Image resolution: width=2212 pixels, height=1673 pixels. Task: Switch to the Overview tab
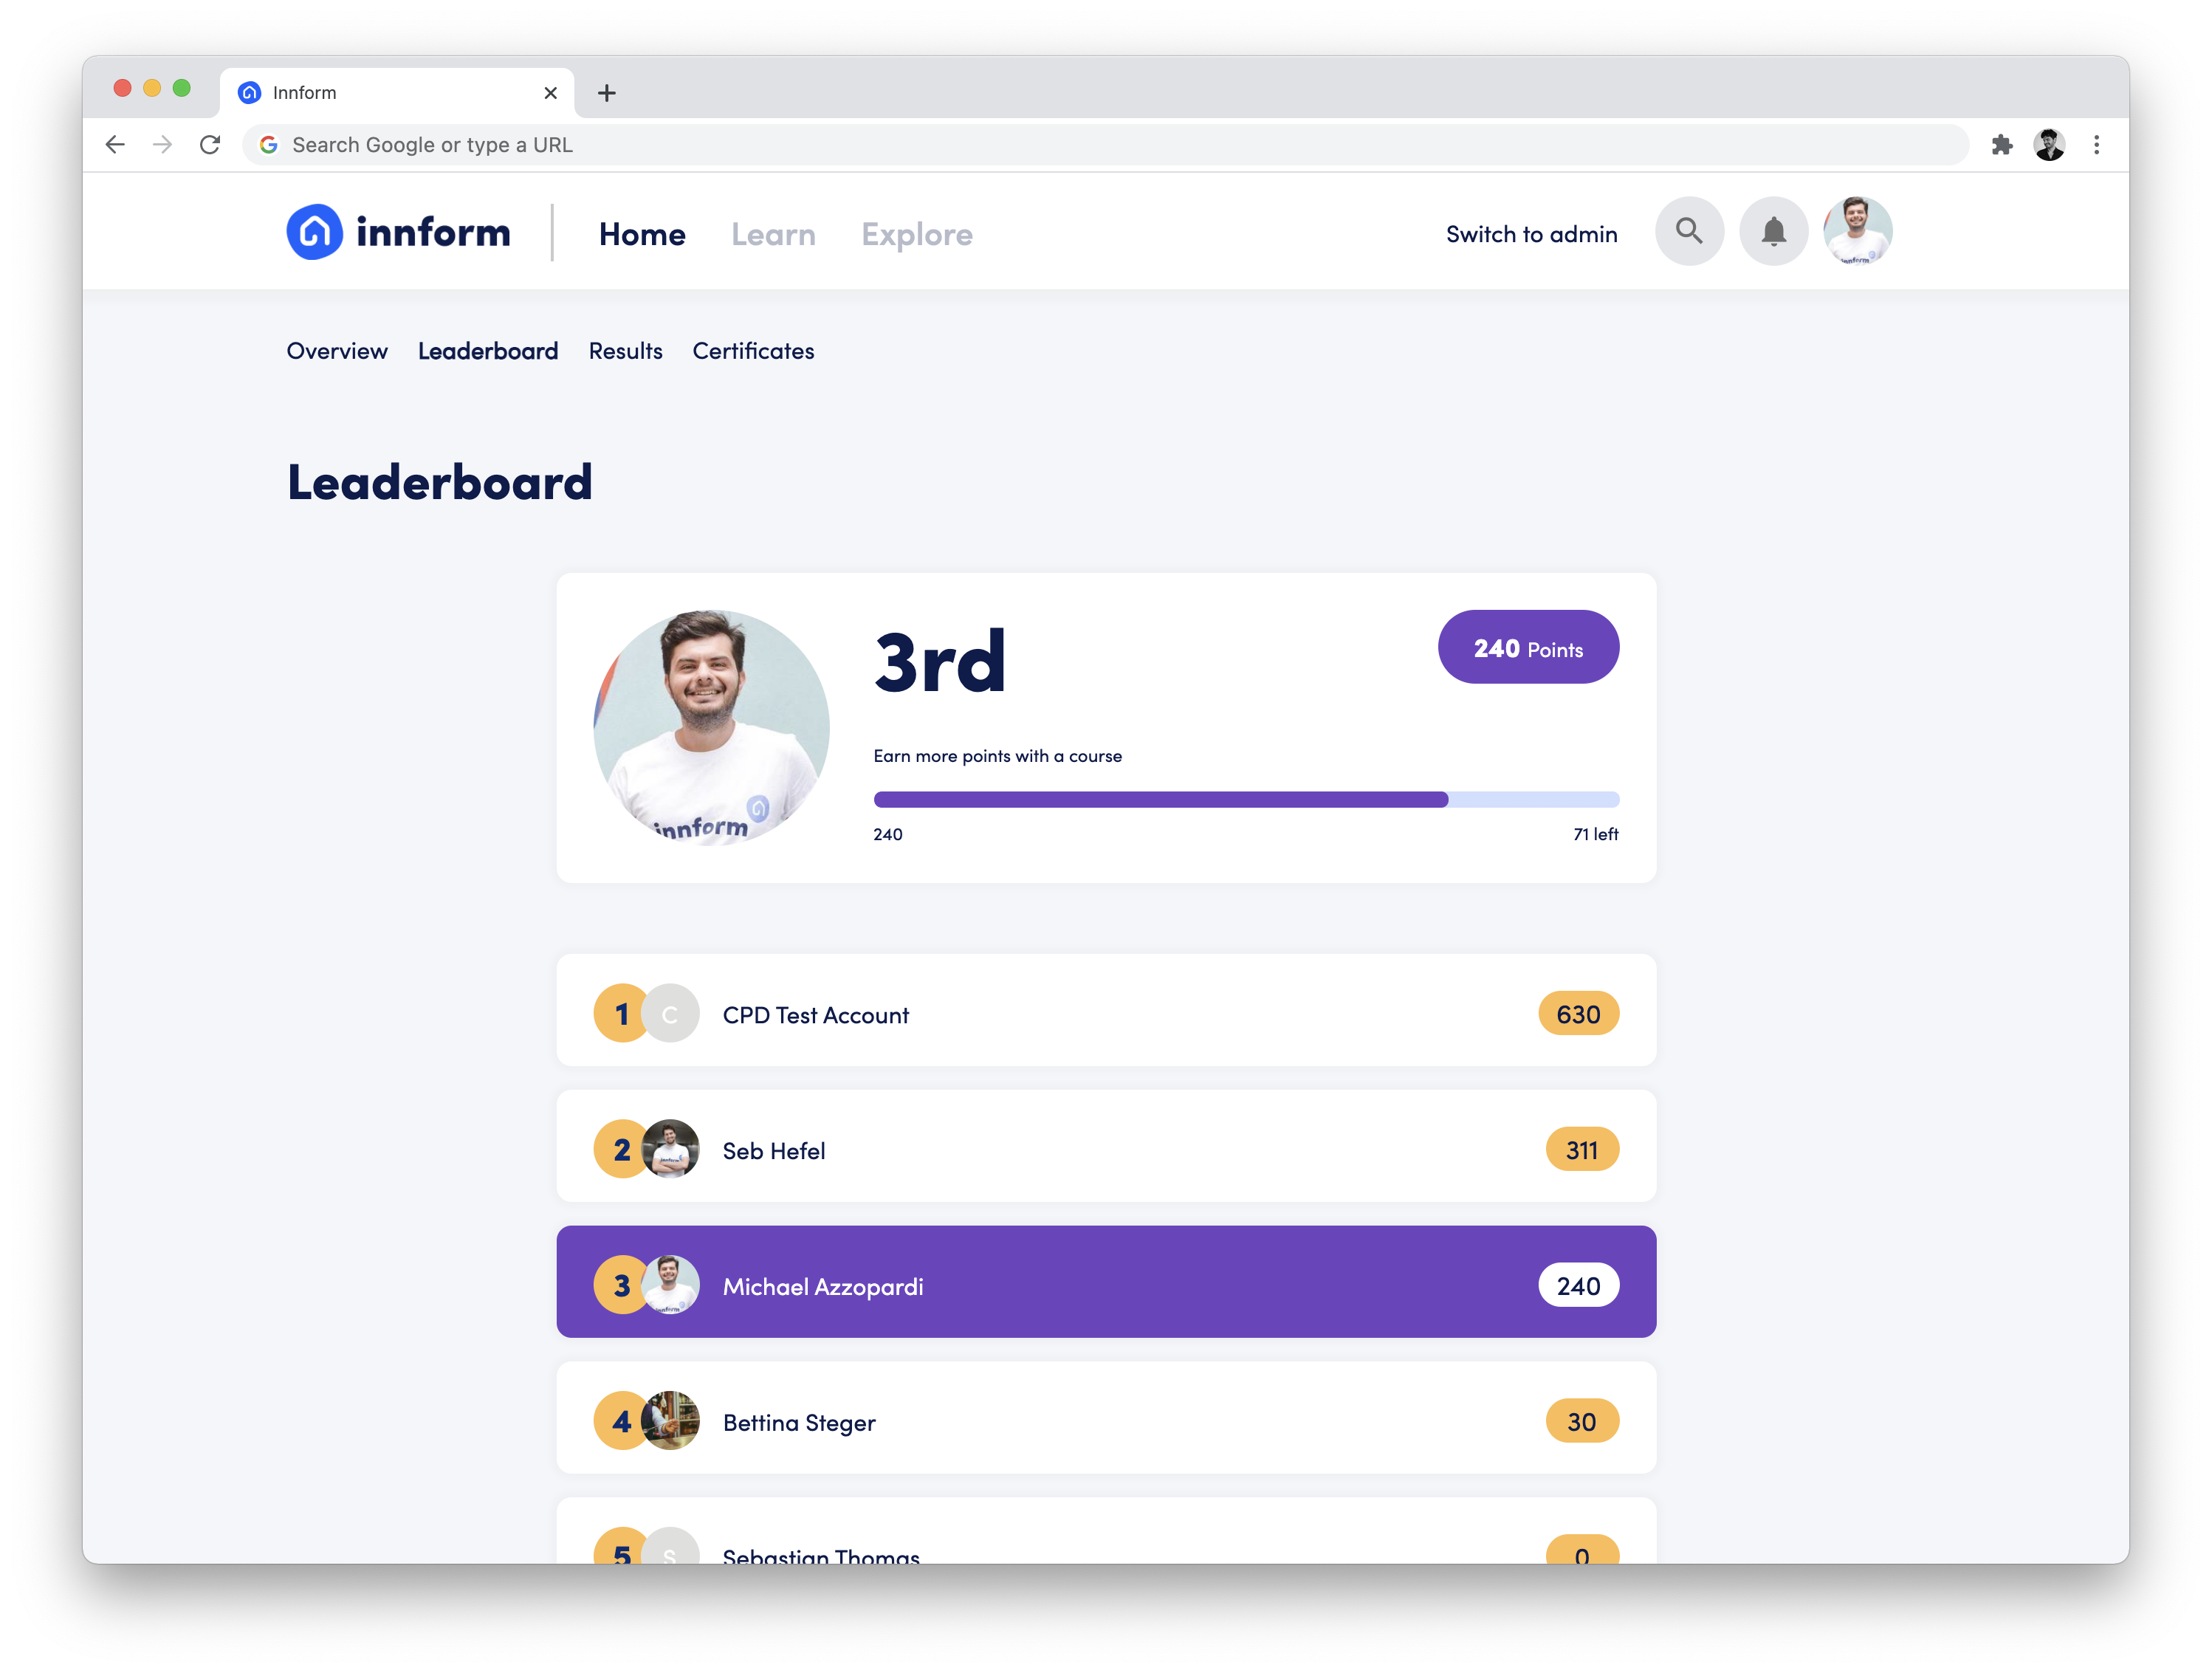coord(337,350)
